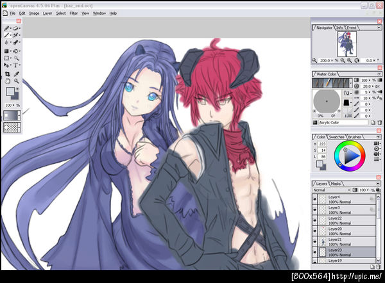Viewport: 385px width, 283px height.
Task: Select the Paint Bucket tool
Action: (15, 51)
